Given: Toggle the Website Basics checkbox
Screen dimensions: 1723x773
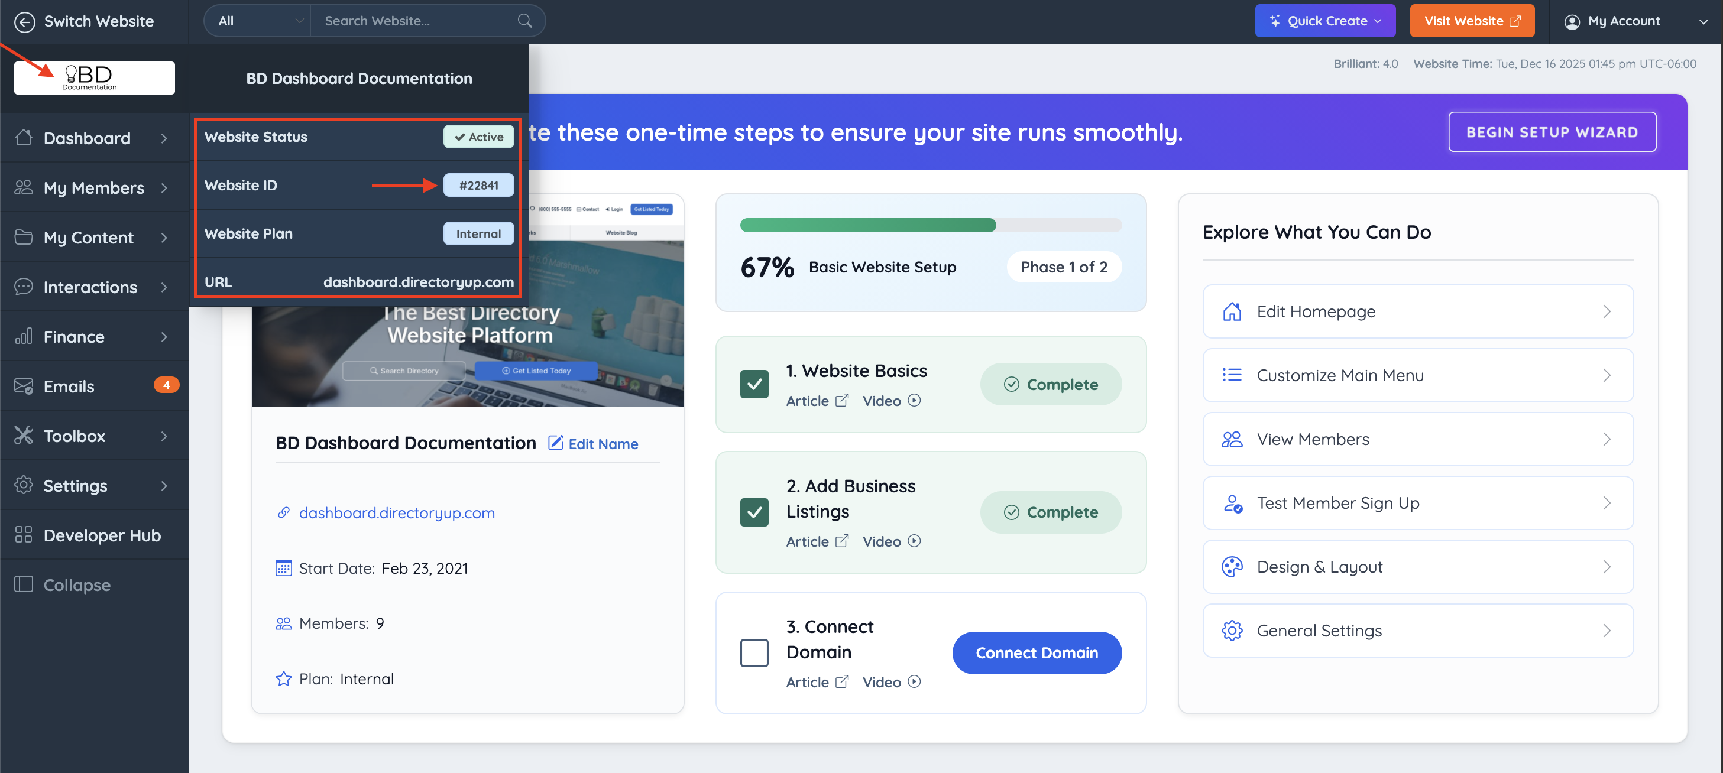Looking at the screenshot, I should pos(754,384).
